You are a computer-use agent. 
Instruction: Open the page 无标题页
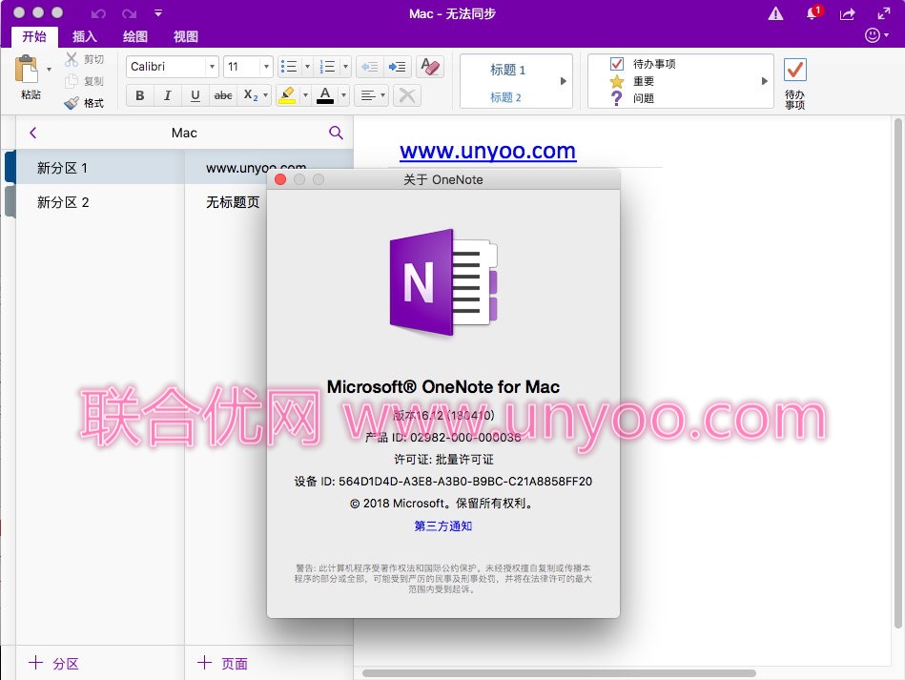click(x=233, y=202)
